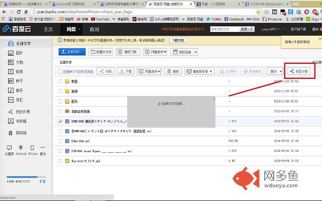Go to Chrome home page icon
This screenshot has width=322, height=201.
pyautogui.click(x=26, y=12)
